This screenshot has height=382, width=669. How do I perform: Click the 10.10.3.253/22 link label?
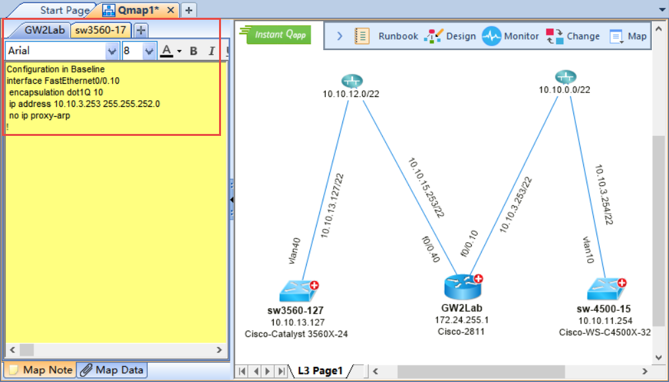tap(516, 205)
